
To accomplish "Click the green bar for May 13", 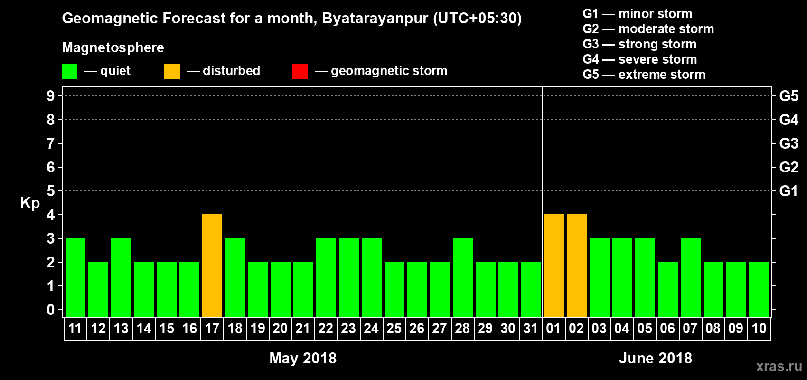I will (121, 277).
